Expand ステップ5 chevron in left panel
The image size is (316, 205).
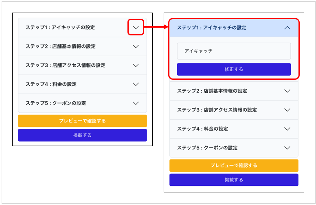tap(136, 103)
